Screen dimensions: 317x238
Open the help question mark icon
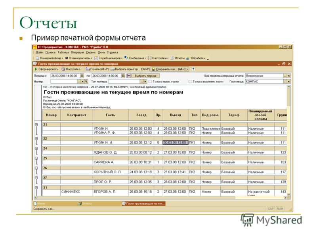coord(193,69)
